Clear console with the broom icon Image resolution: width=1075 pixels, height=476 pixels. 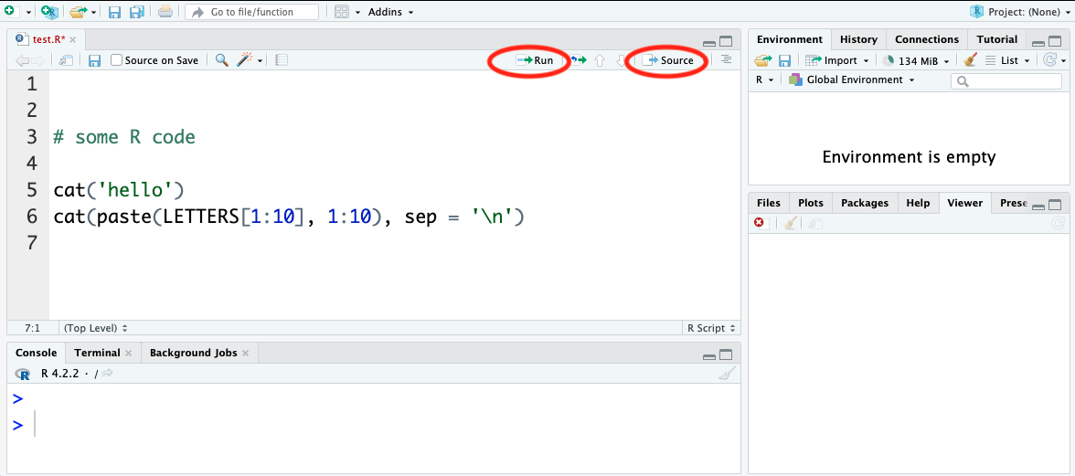727,374
